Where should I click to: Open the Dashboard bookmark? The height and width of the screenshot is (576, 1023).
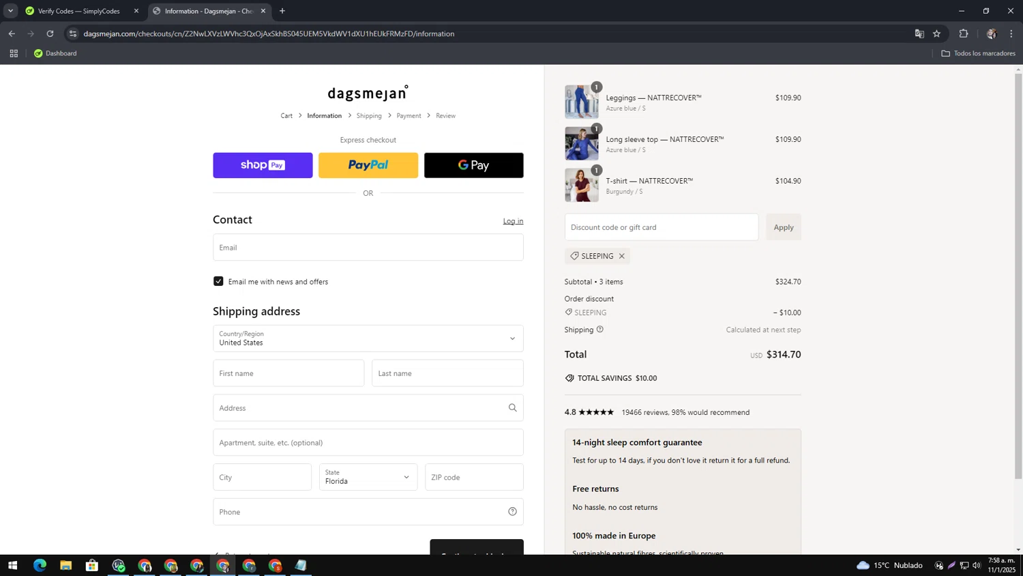tap(55, 53)
